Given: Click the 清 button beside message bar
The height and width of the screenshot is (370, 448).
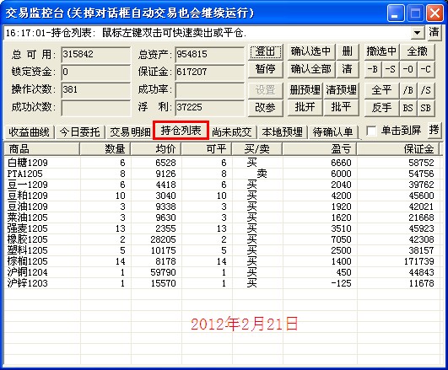Looking at the screenshot, I should (x=434, y=32).
